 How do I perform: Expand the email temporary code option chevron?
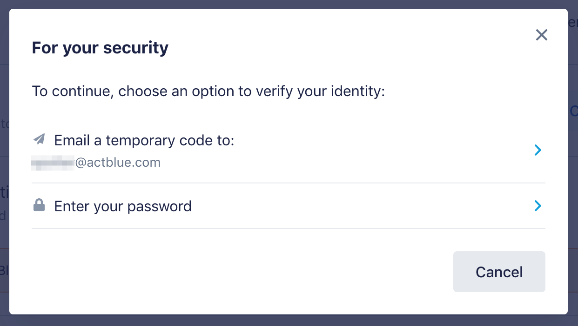click(x=538, y=150)
